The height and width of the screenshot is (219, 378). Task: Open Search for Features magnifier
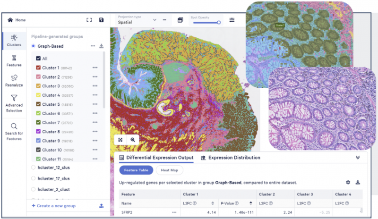click(x=14, y=129)
